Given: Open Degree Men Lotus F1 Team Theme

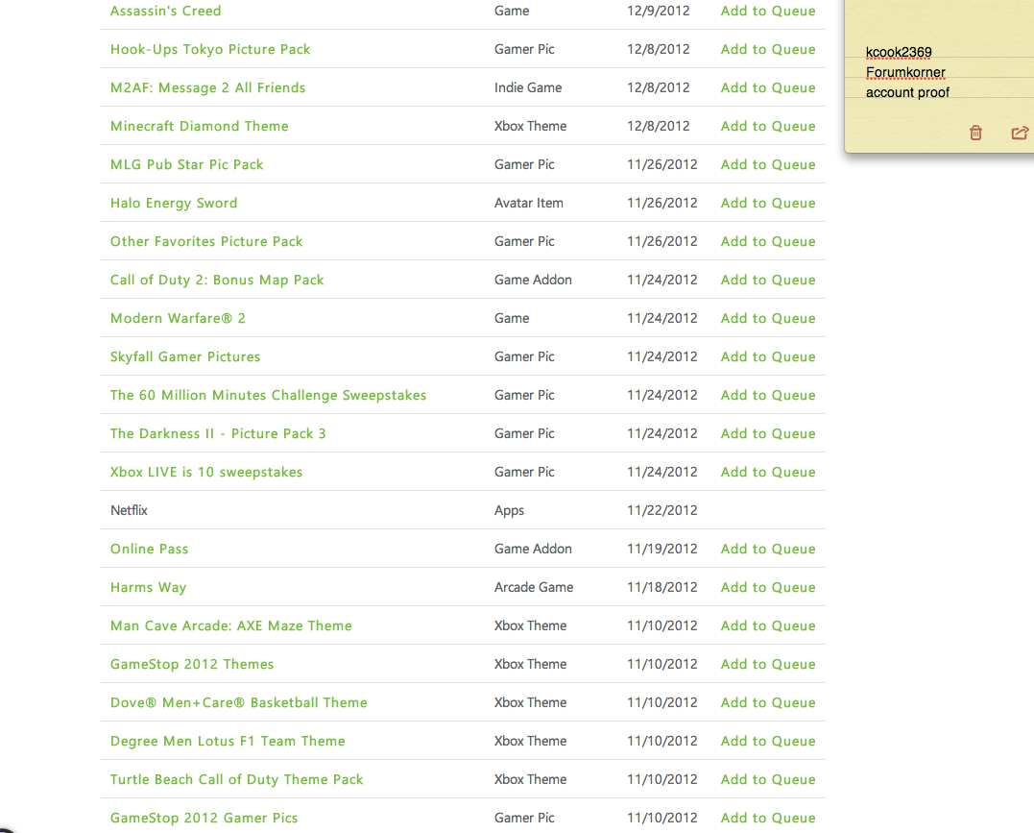Looking at the screenshot, I should coord(228,741).
